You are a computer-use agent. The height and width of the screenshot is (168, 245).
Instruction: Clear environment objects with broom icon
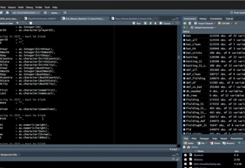pyautogui.click(x=236, y=23)
